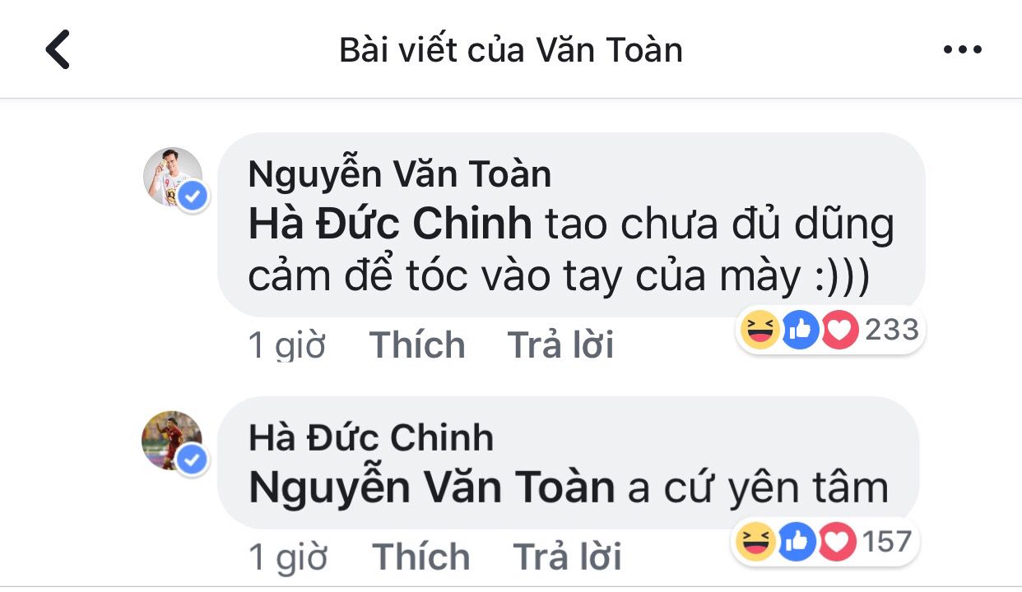Like Hà Đức Chinh's comment via Thích

pyautogui.click(x=421, y=557)
